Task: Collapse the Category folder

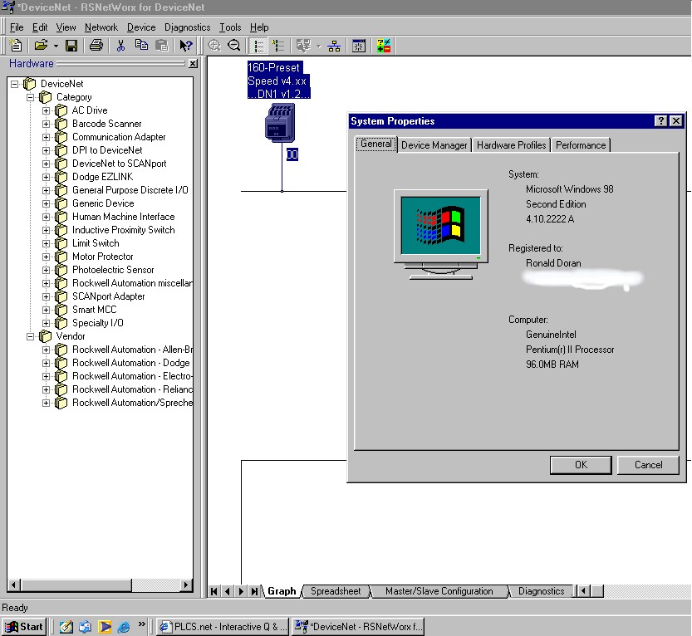Action: click(31, 97)
